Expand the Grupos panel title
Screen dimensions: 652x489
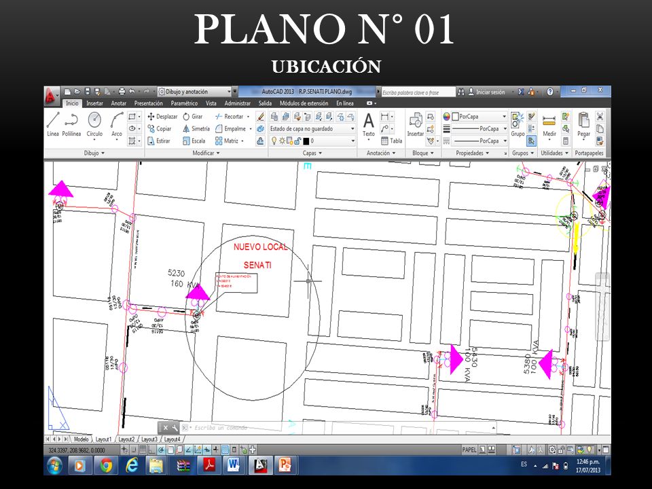[x=523, y=153]
